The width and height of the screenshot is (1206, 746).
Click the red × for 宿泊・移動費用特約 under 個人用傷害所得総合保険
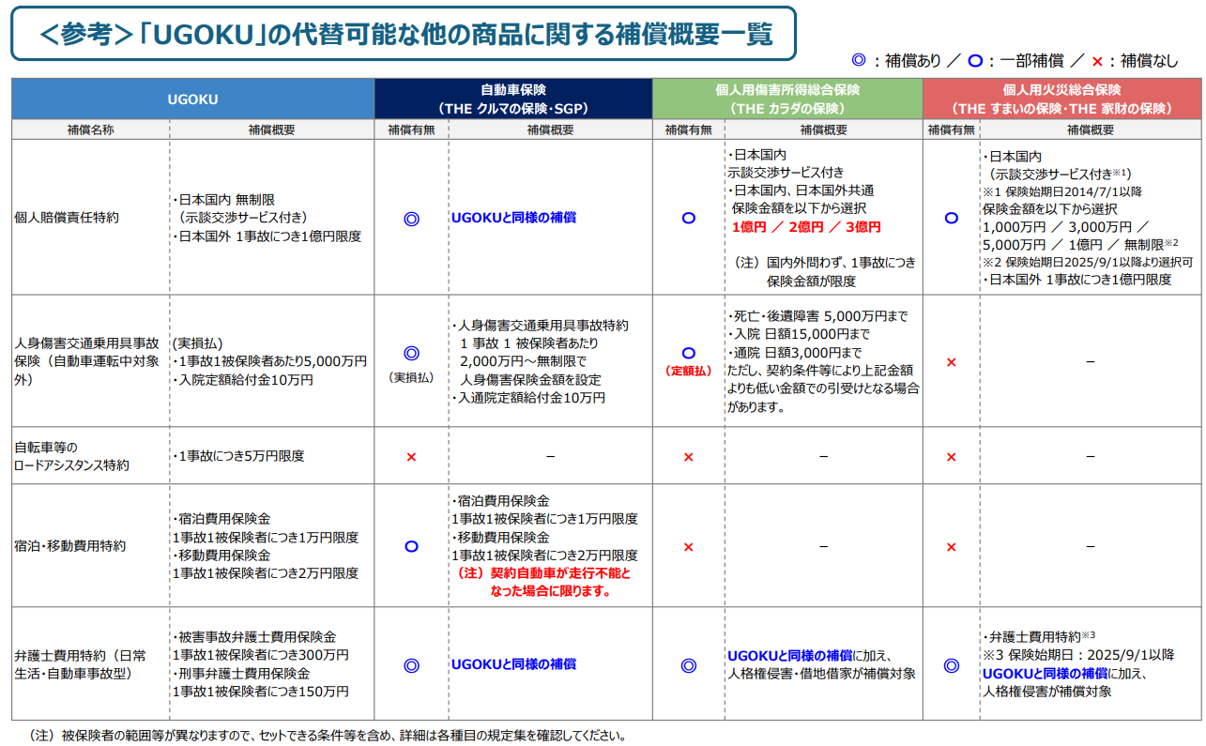(688, 547)
